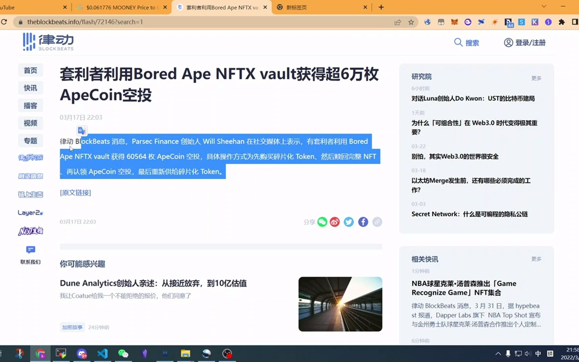The height and width of the screenshot is (362, 579).
Task: Share article to Weibo
Action: click(x=335, y=222)
